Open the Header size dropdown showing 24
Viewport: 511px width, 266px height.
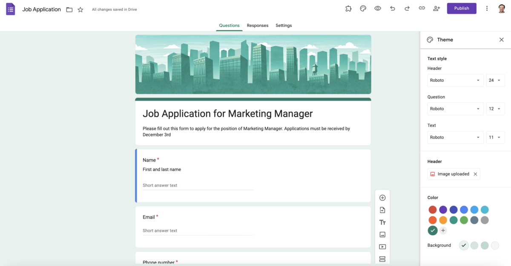point(495,80)
